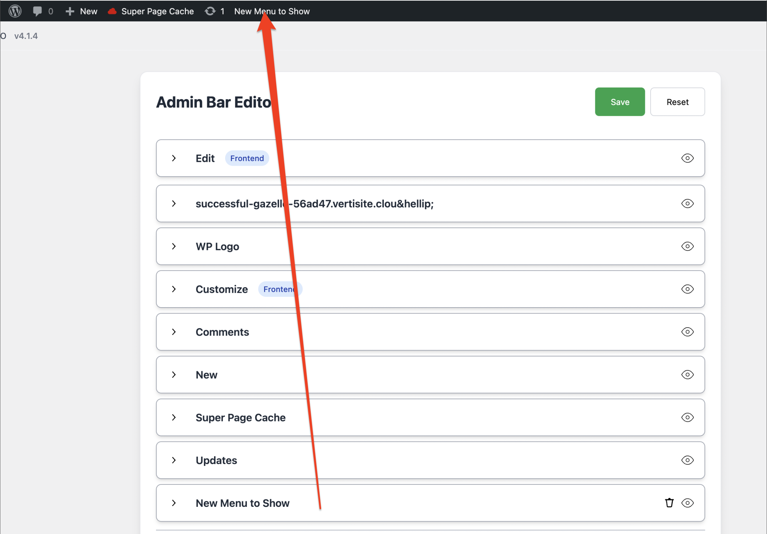Open the updates refresh icon in admin bar

[210, 11]
